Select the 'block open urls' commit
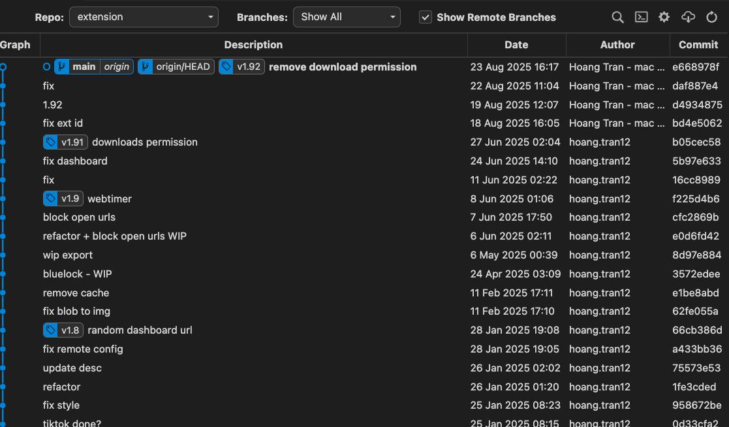This screenshot has width=729, height=427. click(79, 217)
